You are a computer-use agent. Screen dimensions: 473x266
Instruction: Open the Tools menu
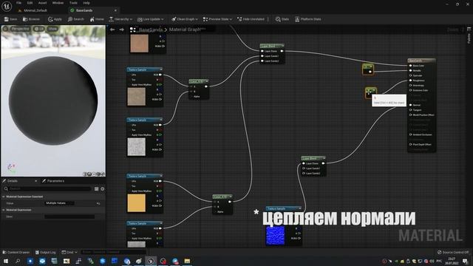(73, 3)
